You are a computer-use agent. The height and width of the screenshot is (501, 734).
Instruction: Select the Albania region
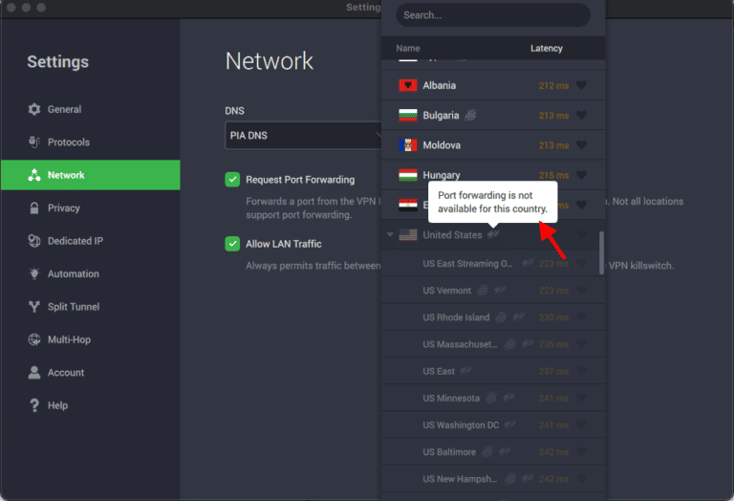pyautogui.click(x=493, y=85)
